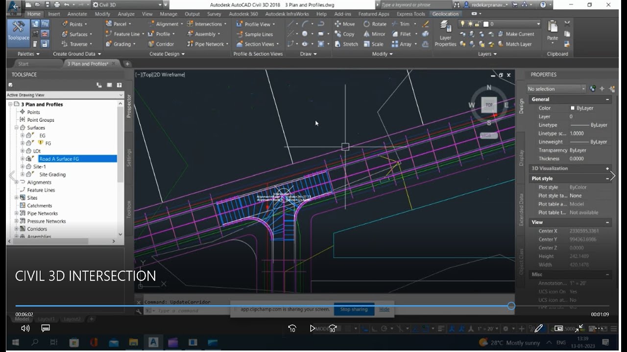Click the Corridor tool
The image size is (627, 352).
pos(161,44)
